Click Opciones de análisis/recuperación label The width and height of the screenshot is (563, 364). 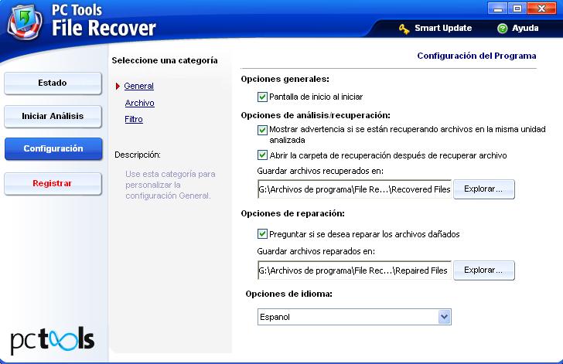(x=316, y=115)
